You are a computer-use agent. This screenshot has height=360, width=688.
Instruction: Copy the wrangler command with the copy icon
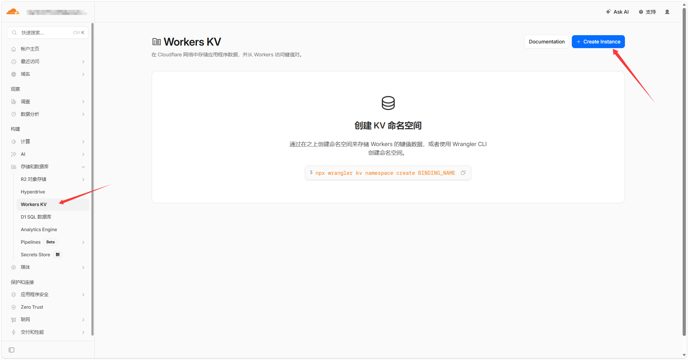pos(463,173)
